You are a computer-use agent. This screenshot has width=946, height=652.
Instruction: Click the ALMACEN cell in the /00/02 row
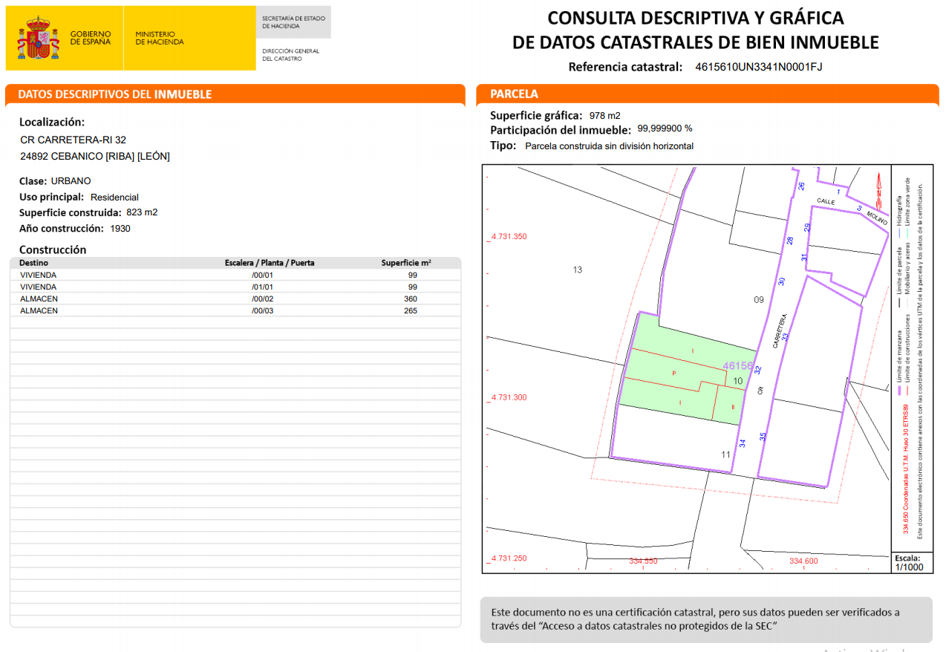[39, 299]
